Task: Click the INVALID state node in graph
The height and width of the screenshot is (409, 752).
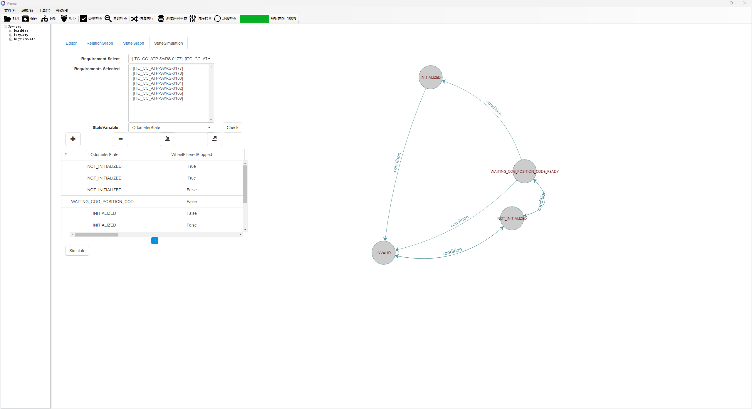Action: pyautogui.click(x=383, y=253)
